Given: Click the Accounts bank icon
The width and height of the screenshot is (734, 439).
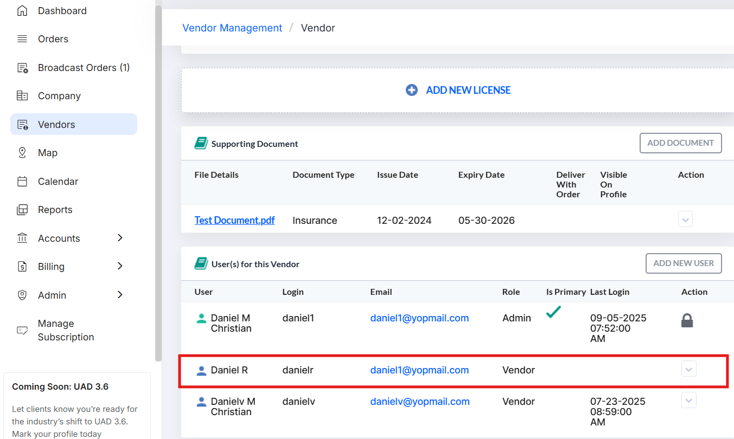Looking at the screenshot, I should tap(22, 238).
